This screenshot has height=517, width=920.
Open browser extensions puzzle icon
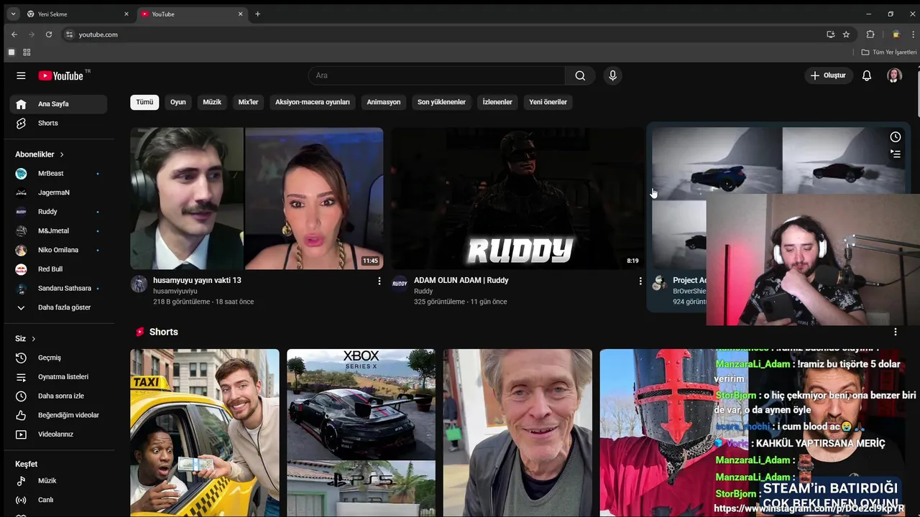coord(870,34)
